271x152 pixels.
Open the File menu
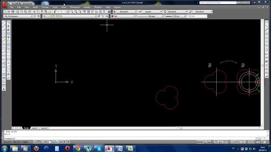coord(11,7)
